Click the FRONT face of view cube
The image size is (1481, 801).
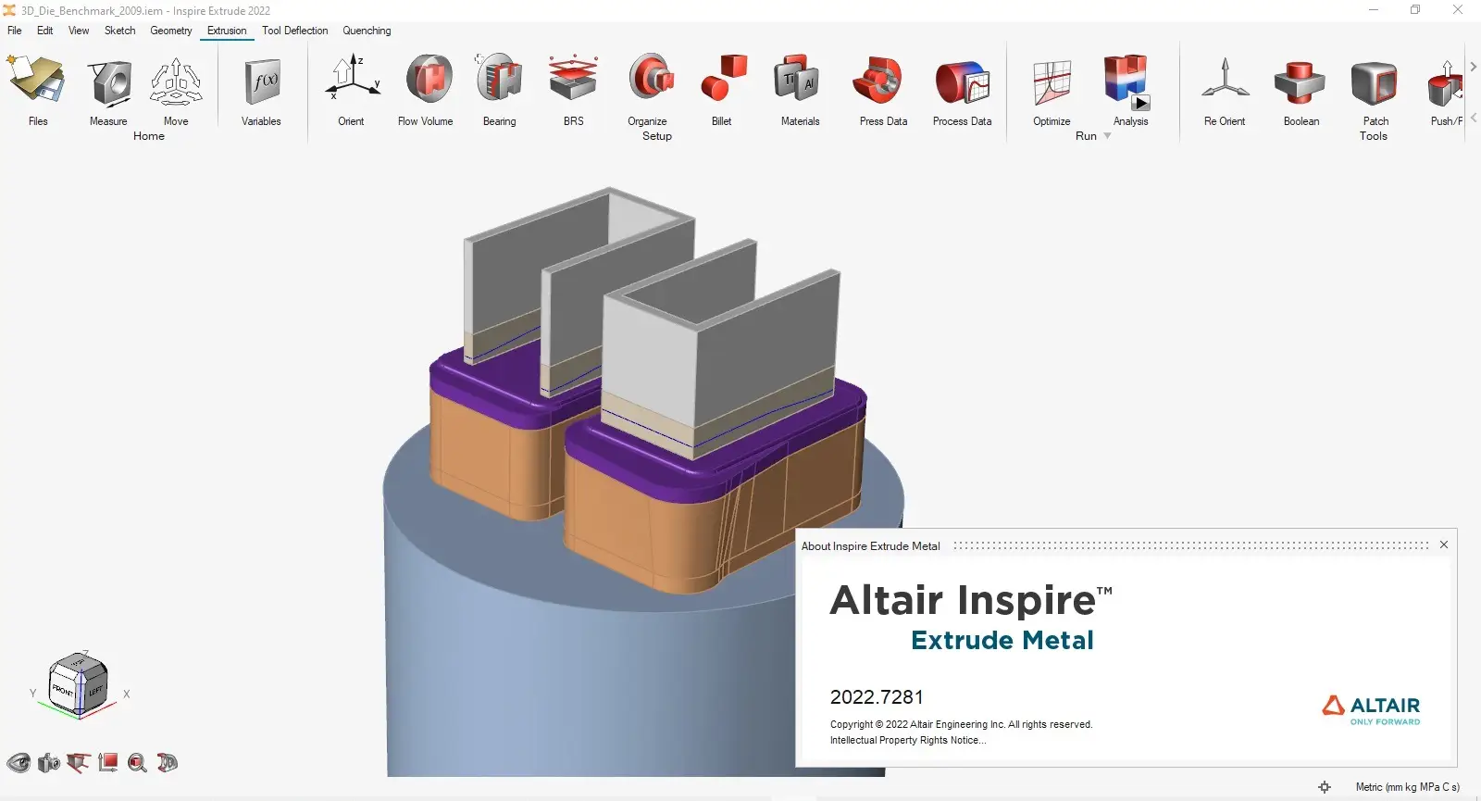tap(63, 693)
